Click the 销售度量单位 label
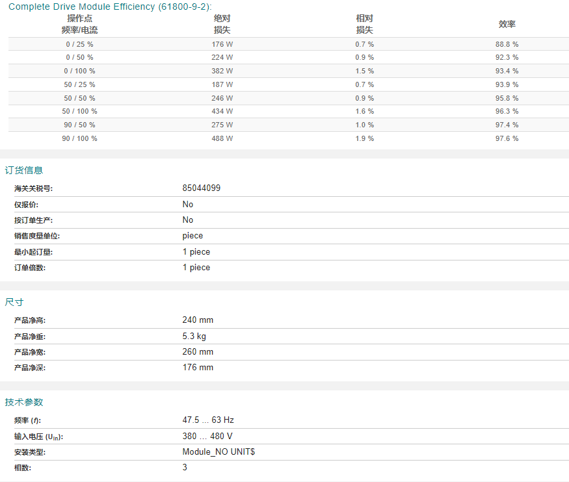This screenshot has height=482, width=569. (x=37, y=236)
